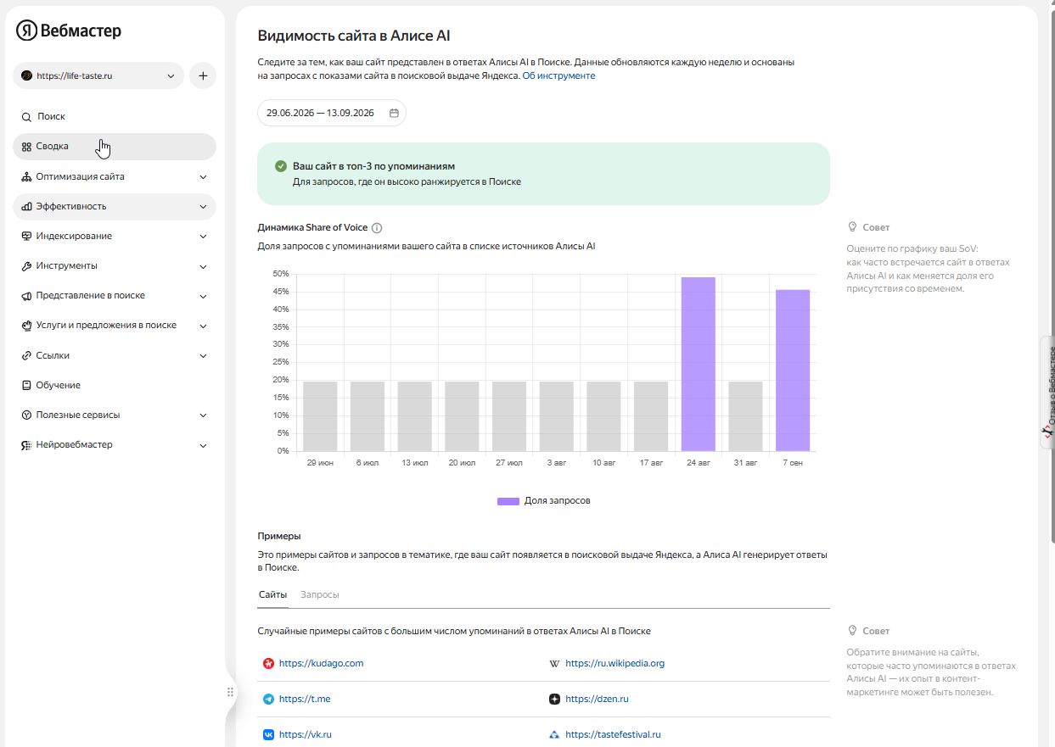Image resolution: width=1055 pixels, height=747 pixels.
Task: Open the https://vk.ru link
Action: coord(305,734)
